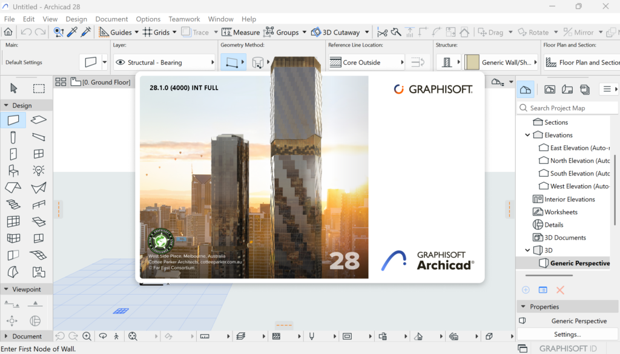Viewport: 620px width, 354px height.
Task: Open the Document menu
Action: point(111,19)
